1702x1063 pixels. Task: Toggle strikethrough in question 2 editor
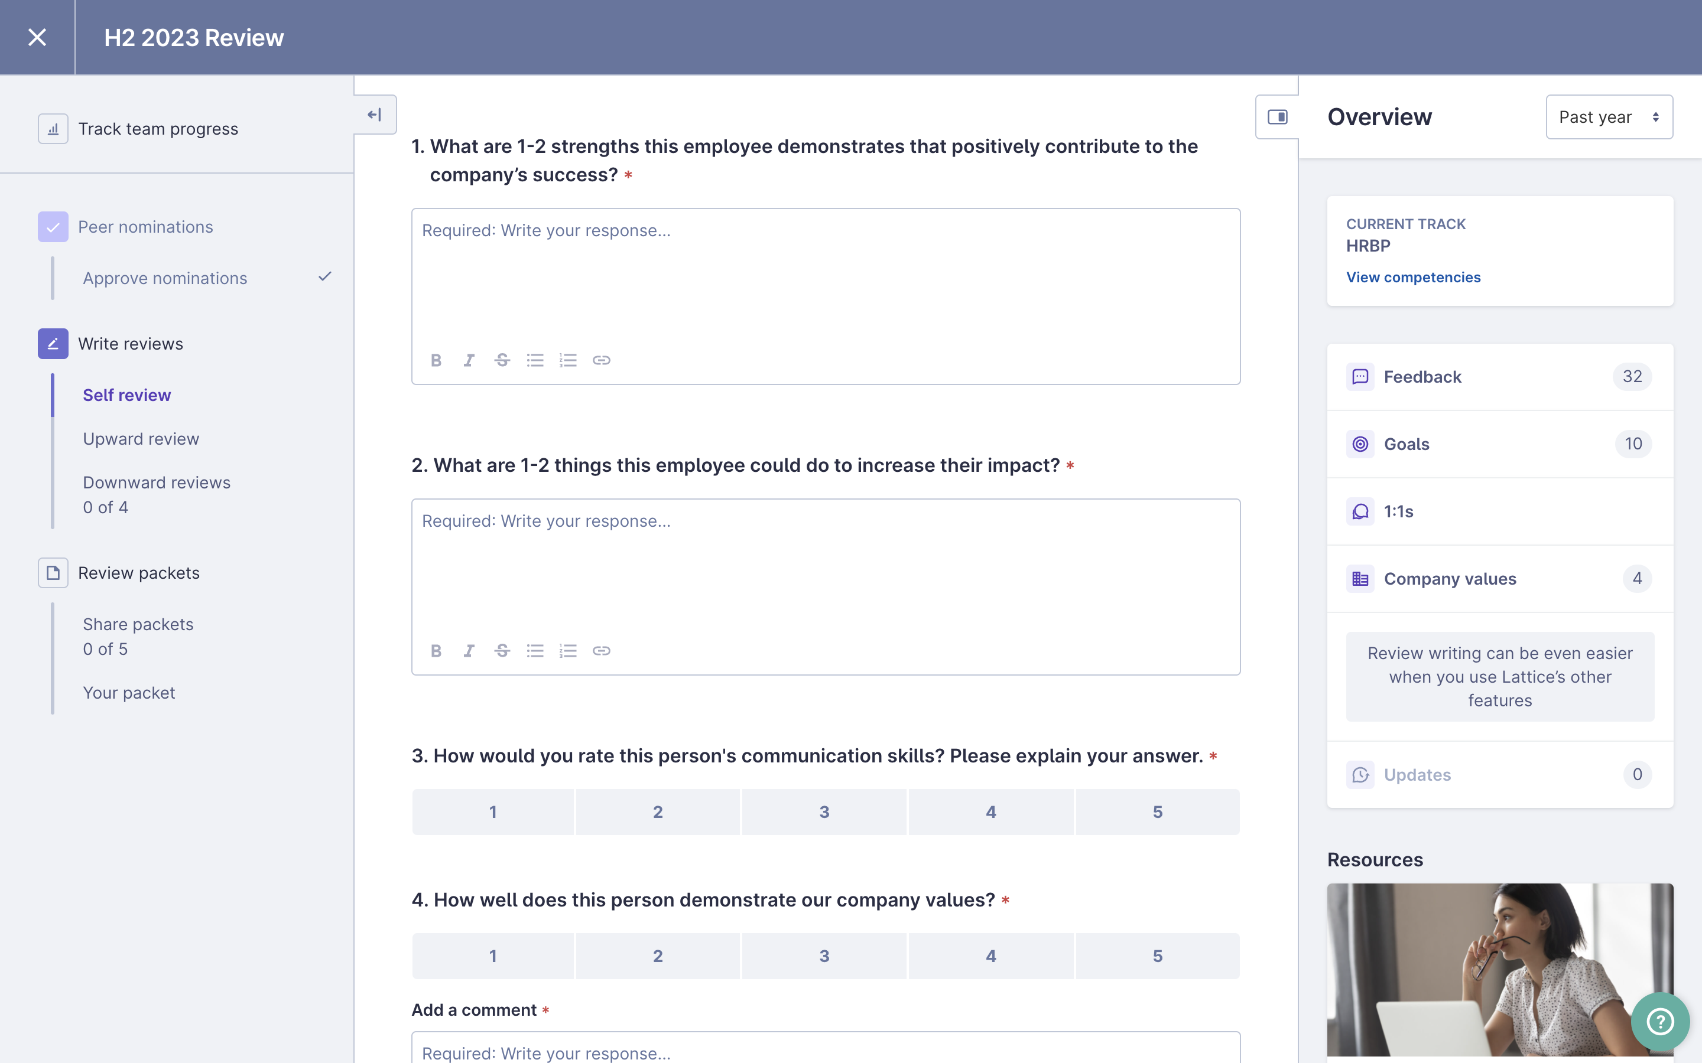[x=502, y=650]
